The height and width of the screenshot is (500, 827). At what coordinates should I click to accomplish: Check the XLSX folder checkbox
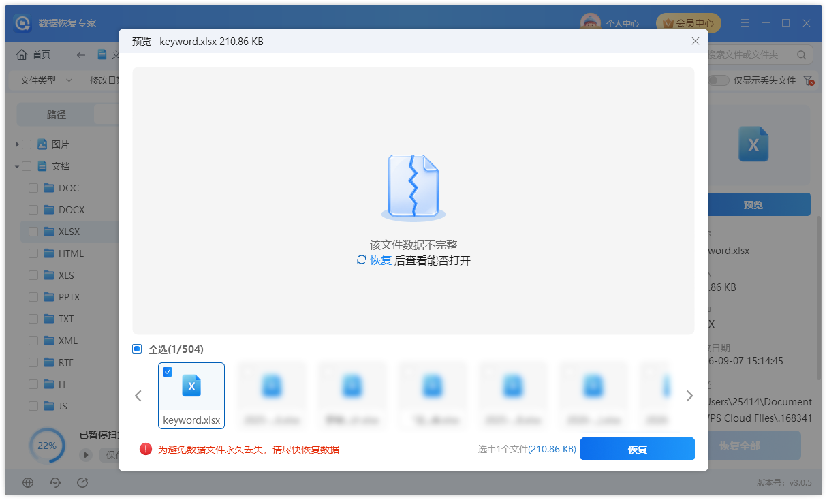click(33, 232)
